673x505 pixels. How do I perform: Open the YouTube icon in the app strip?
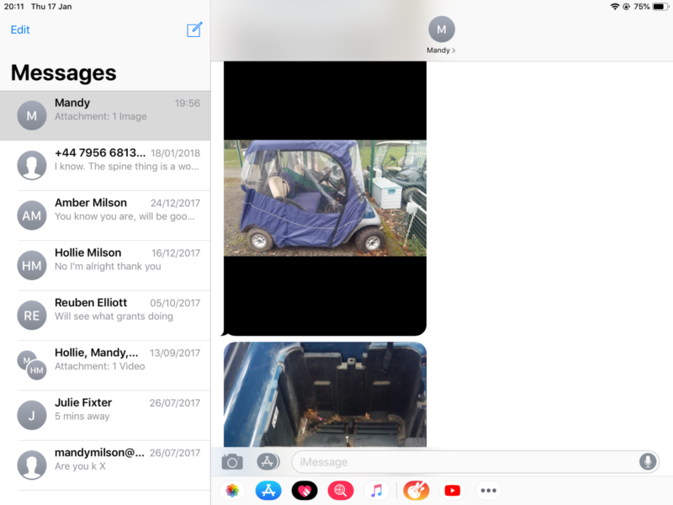point(453,491)
